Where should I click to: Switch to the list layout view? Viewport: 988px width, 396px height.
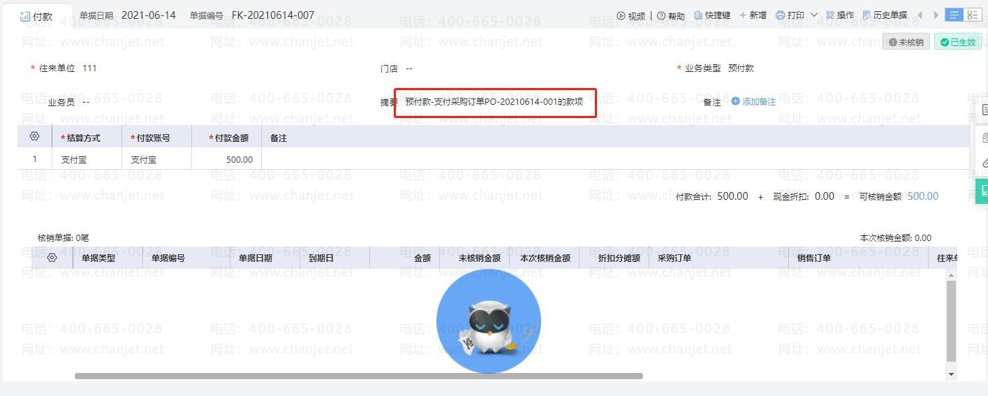[x=954, y=15]
